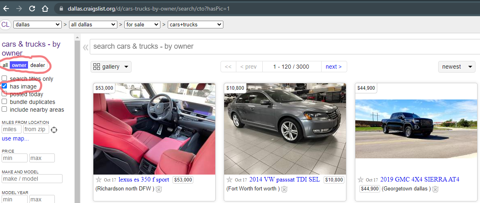
Task: Click the price min field
Action: 15,158
